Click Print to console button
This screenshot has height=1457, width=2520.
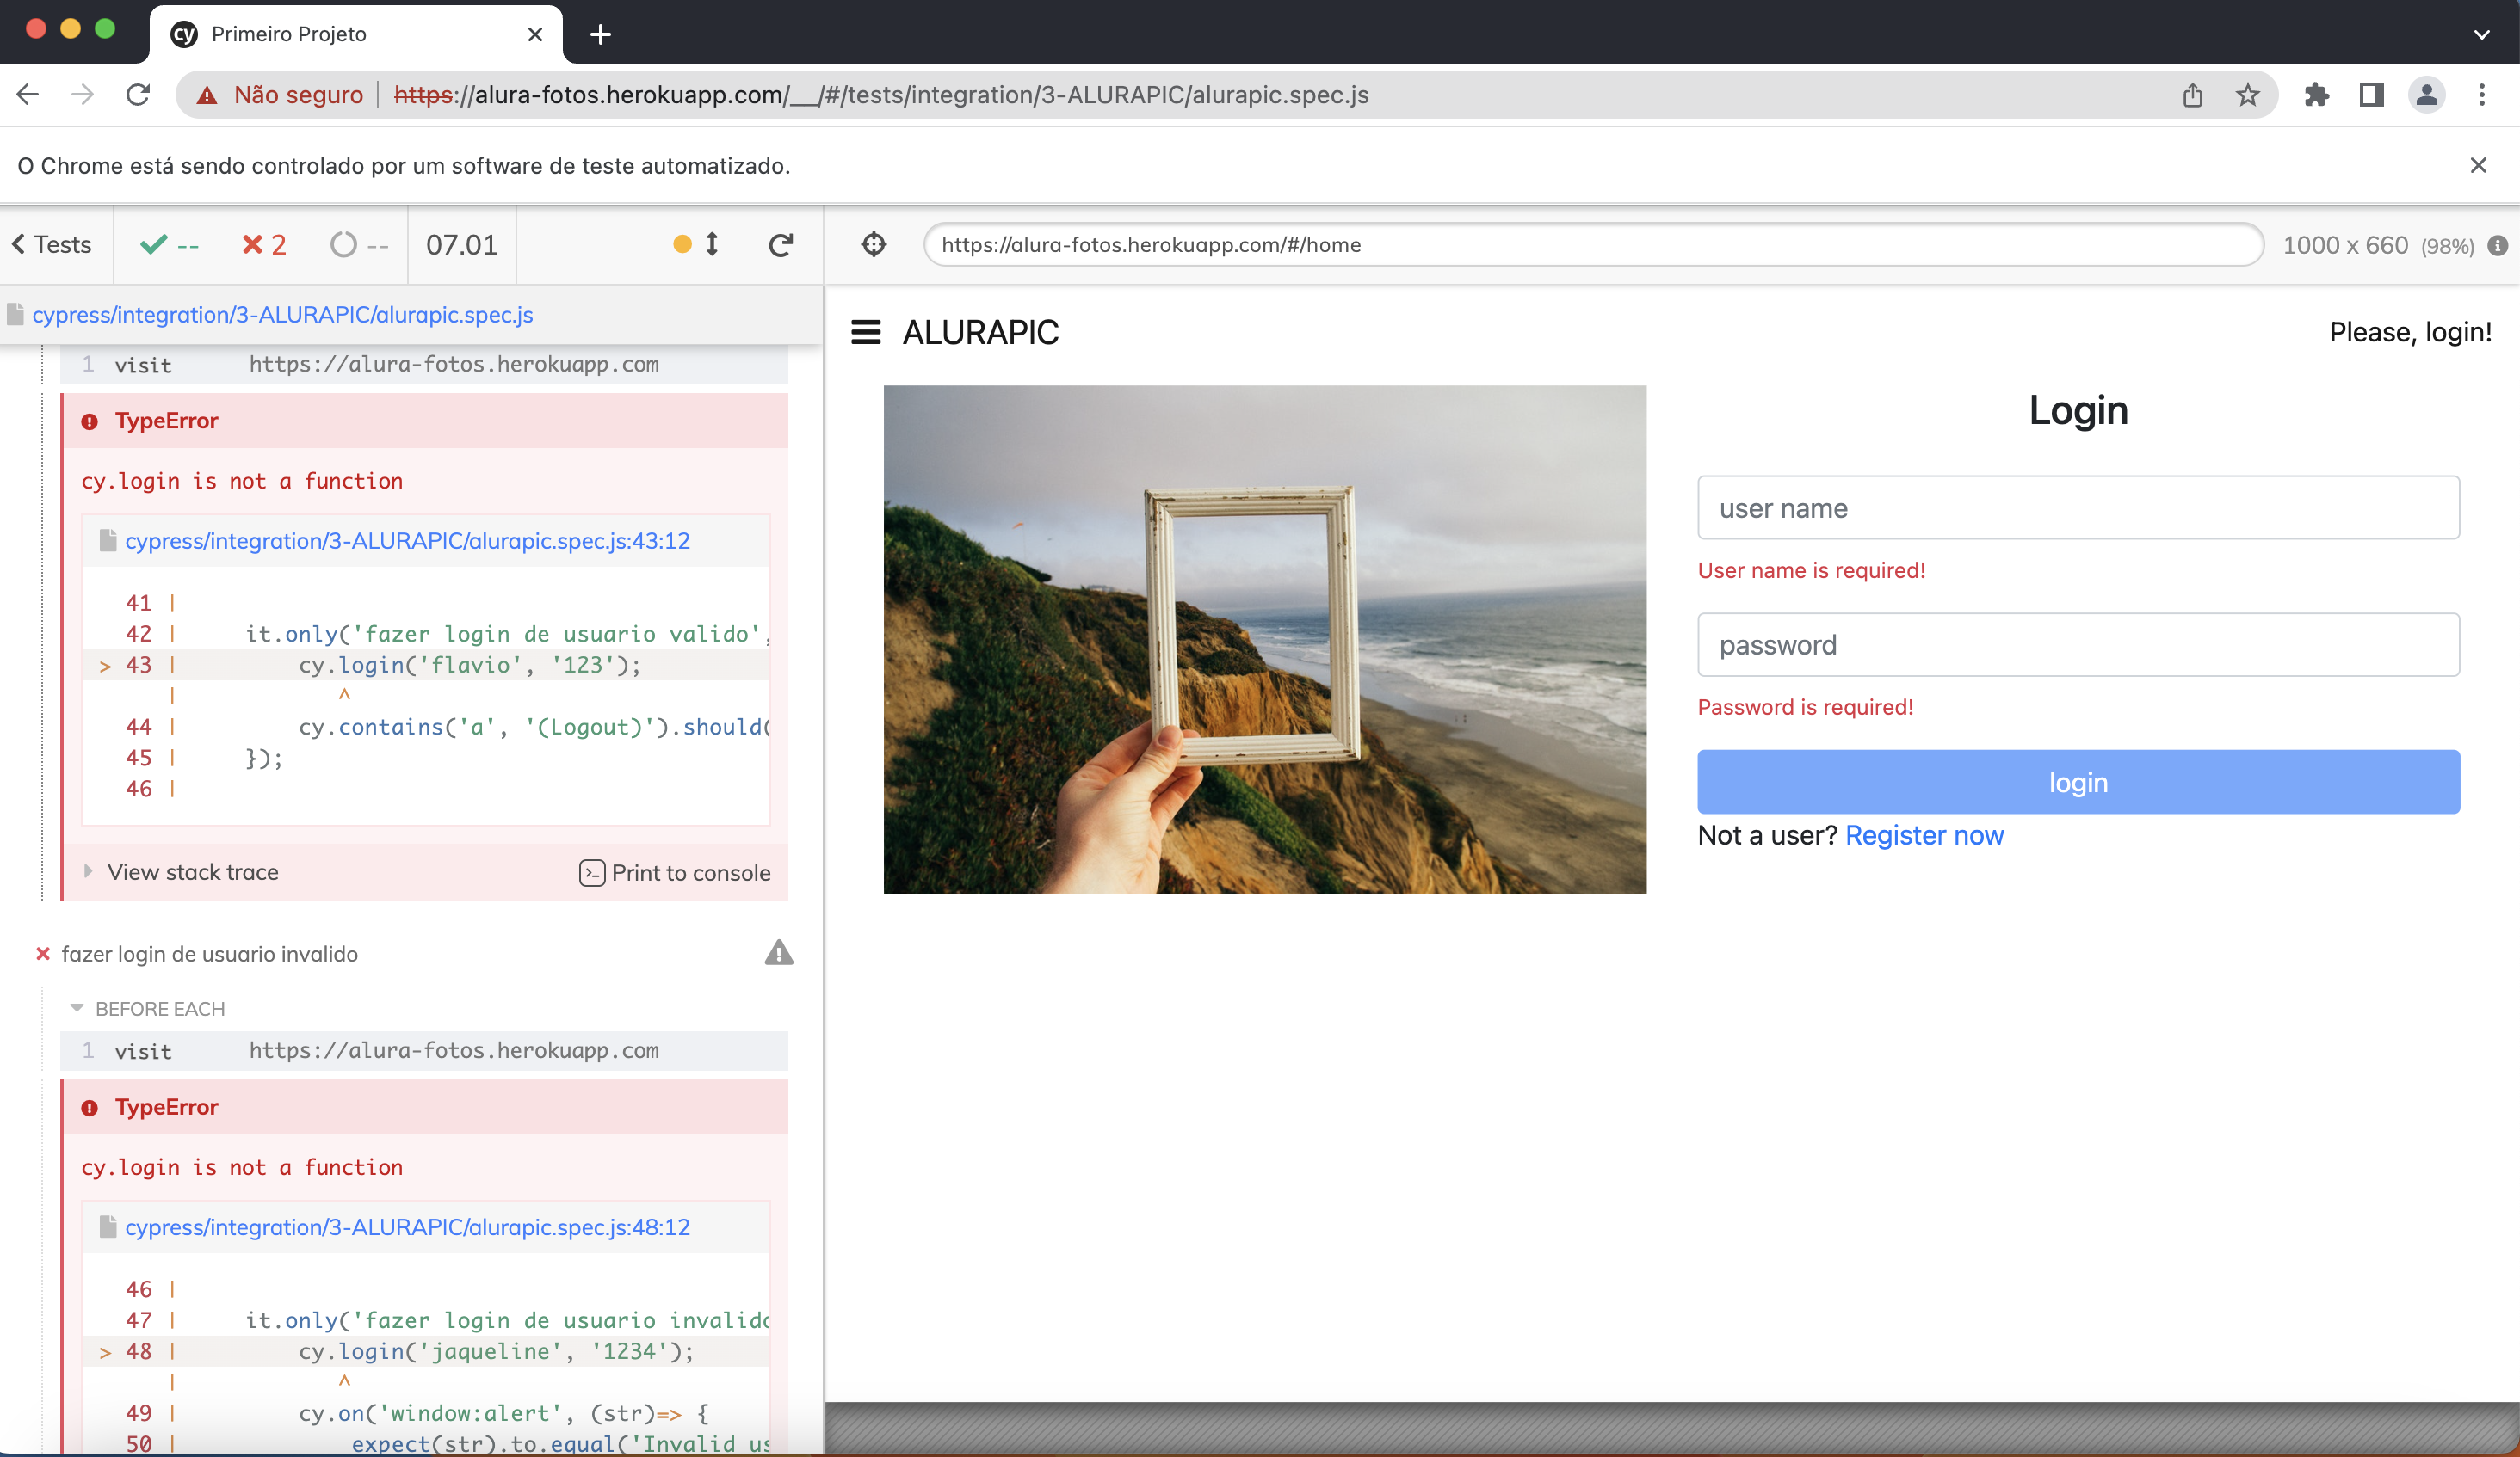coord(675,872)
